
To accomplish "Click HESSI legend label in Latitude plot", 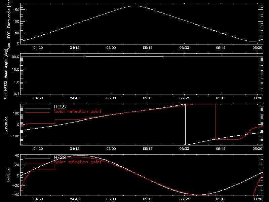I will (60, 157).
